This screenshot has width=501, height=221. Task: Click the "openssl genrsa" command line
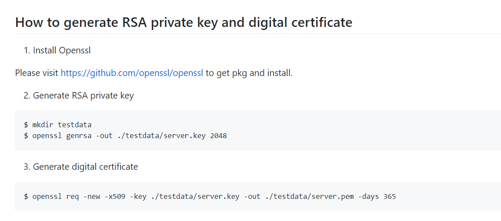click(125, 135)
